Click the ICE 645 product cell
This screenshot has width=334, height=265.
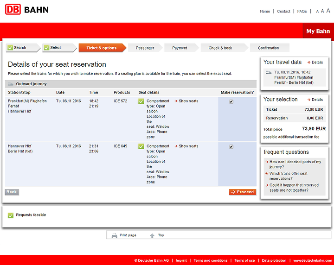point(120,146)
